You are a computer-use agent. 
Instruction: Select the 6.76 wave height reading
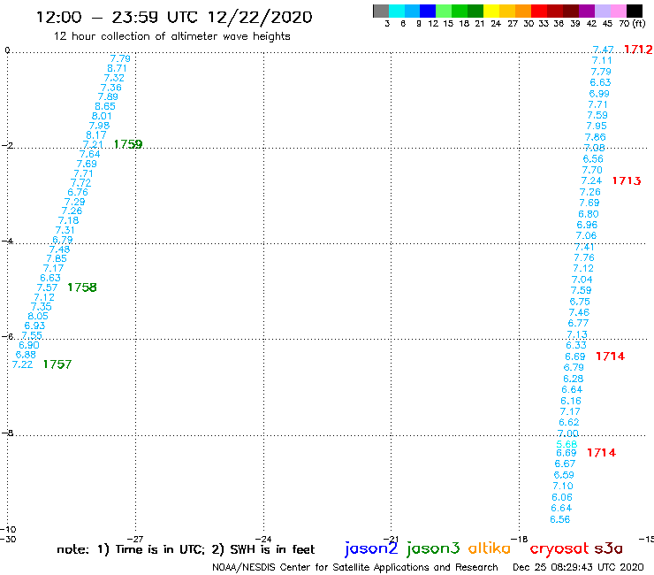tap(78, 193)
